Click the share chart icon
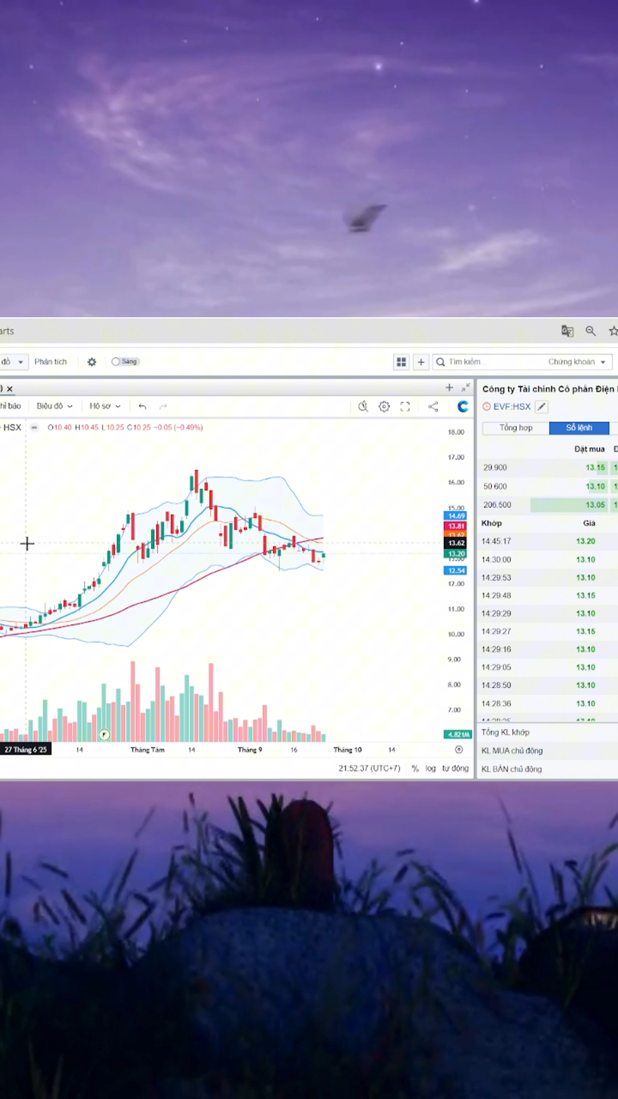 click(433, 406)
